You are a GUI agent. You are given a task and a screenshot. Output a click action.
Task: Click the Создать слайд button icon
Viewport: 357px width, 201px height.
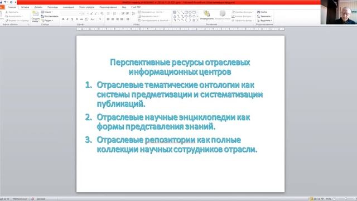pos(35,13)
